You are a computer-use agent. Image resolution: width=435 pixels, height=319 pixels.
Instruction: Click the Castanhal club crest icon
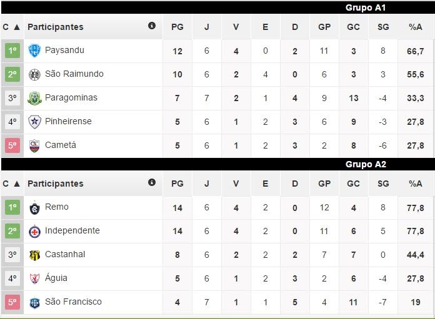pyautogui.click(x=34, y=255)
